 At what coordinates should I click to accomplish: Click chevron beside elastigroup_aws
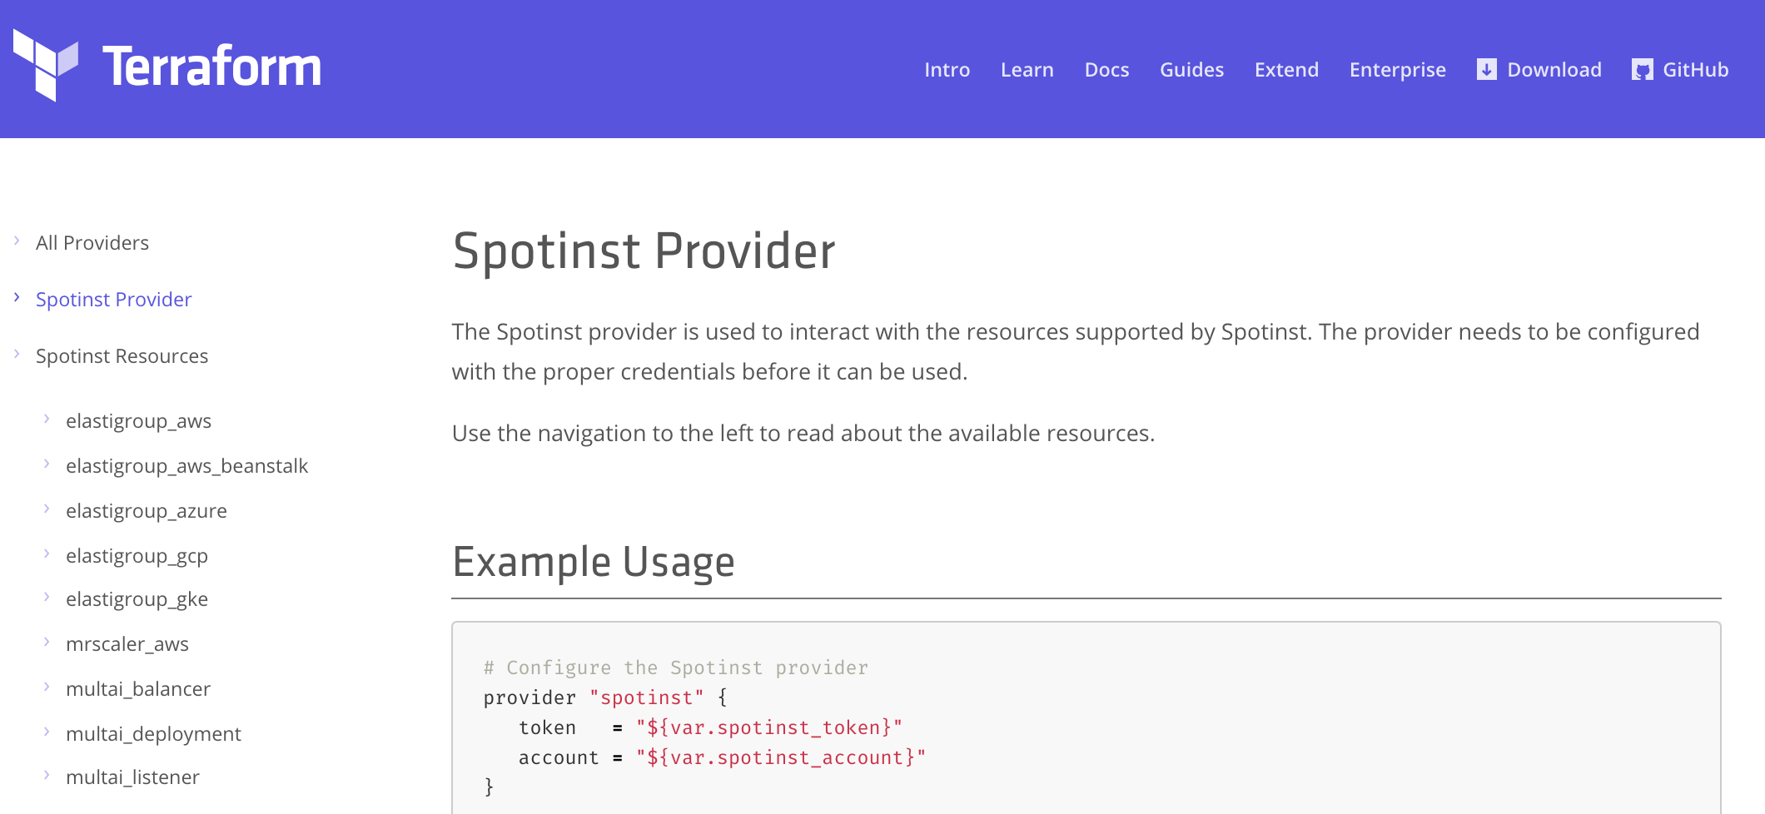click(x=47, y=419)
